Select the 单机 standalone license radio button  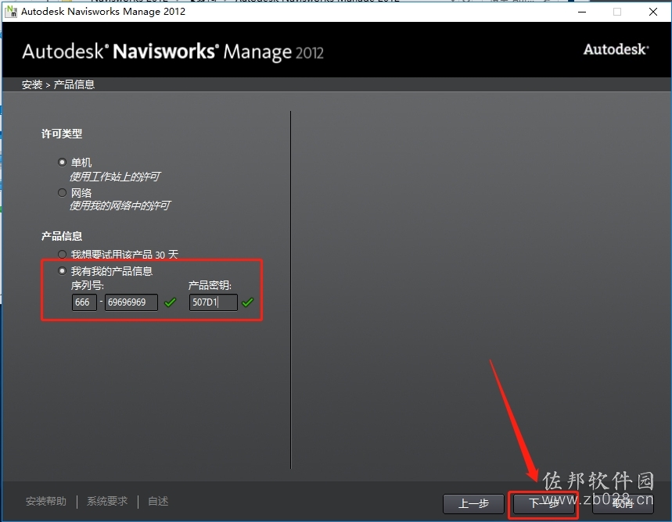tap(62, 163)
